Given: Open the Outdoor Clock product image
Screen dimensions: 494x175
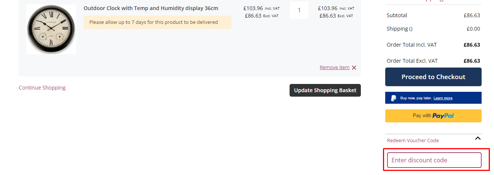Looking at the screenshot, I should (51, 29).
